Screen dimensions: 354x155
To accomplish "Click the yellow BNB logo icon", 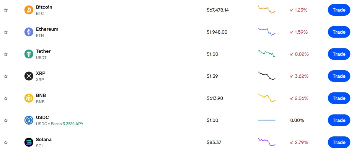I will click(x=29, y=98).
